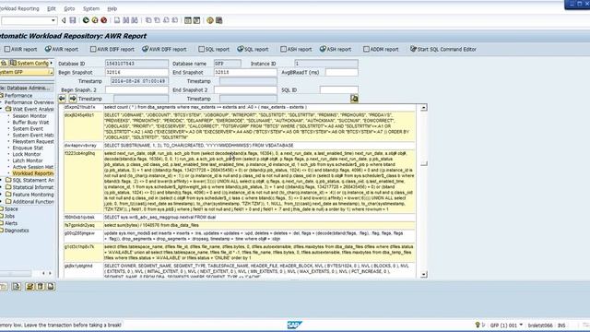
Task: Open the Edit menu
Action: [x=52, y=8]
